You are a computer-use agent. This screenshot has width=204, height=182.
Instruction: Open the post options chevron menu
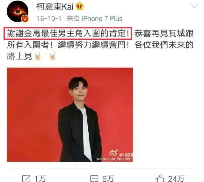click(x=194, y=6)
